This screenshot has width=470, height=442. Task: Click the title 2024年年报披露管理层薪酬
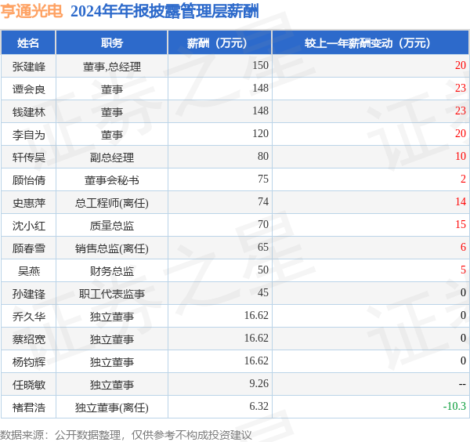(164, 12)
